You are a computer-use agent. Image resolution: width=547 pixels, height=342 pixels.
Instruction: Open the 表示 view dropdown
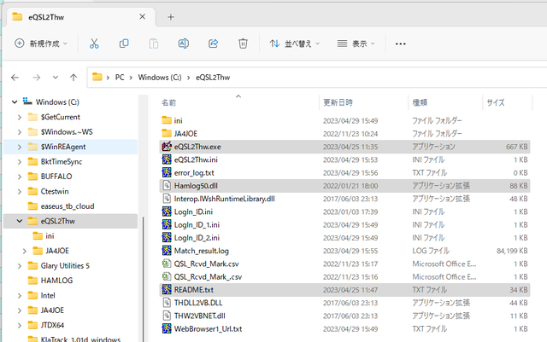pos(356,43)
